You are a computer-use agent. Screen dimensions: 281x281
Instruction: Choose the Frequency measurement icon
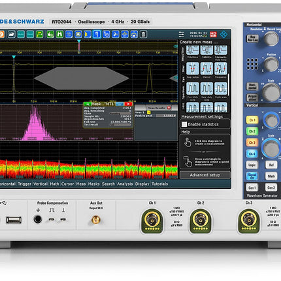coord(221,69)
